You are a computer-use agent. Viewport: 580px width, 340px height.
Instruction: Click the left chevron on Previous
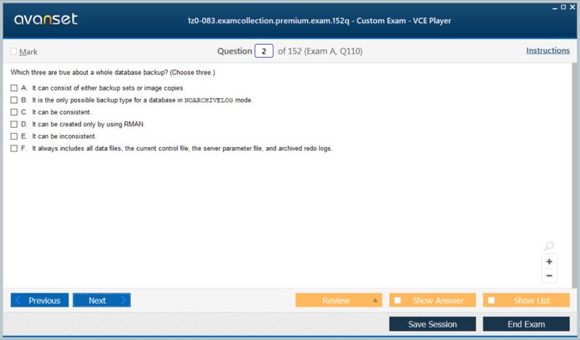click(x=18, y=300)
